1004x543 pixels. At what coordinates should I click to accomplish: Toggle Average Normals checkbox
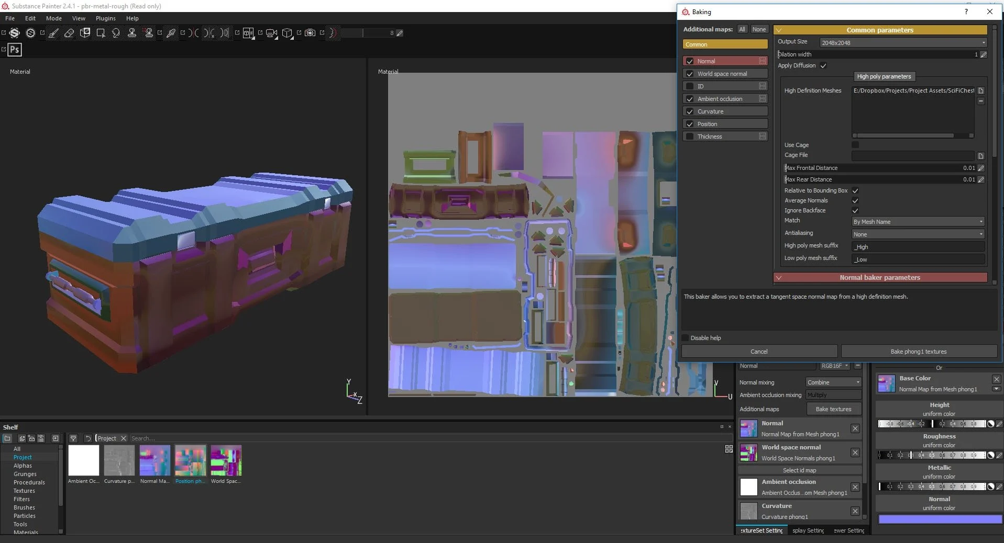click(855, 201)
